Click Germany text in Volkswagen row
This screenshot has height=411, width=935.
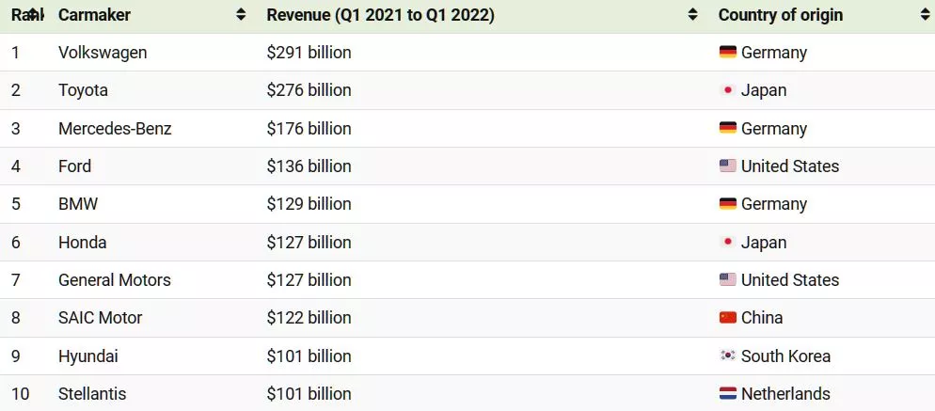tap(774, 53)
